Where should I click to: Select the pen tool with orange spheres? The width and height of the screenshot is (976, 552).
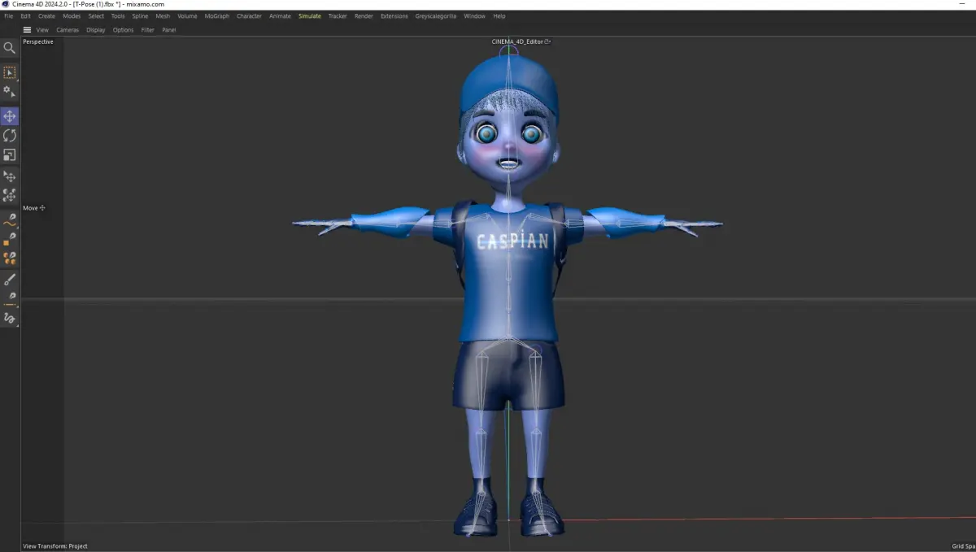[x=10, y=259]
